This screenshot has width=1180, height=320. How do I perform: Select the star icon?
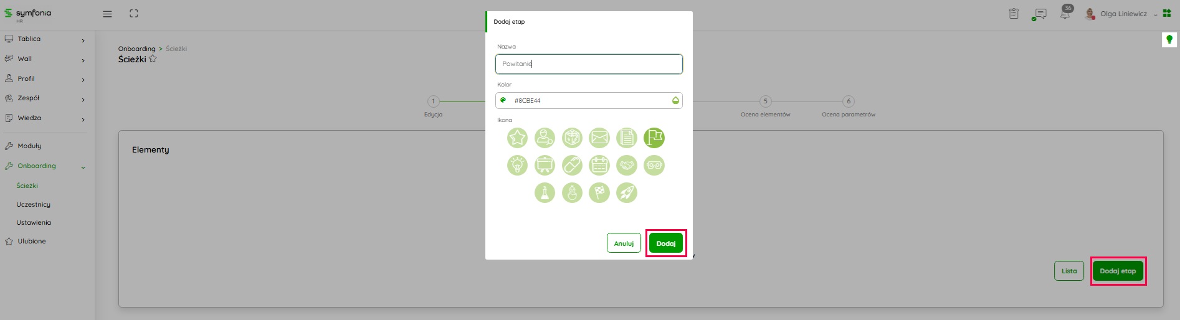click(517, 138)
